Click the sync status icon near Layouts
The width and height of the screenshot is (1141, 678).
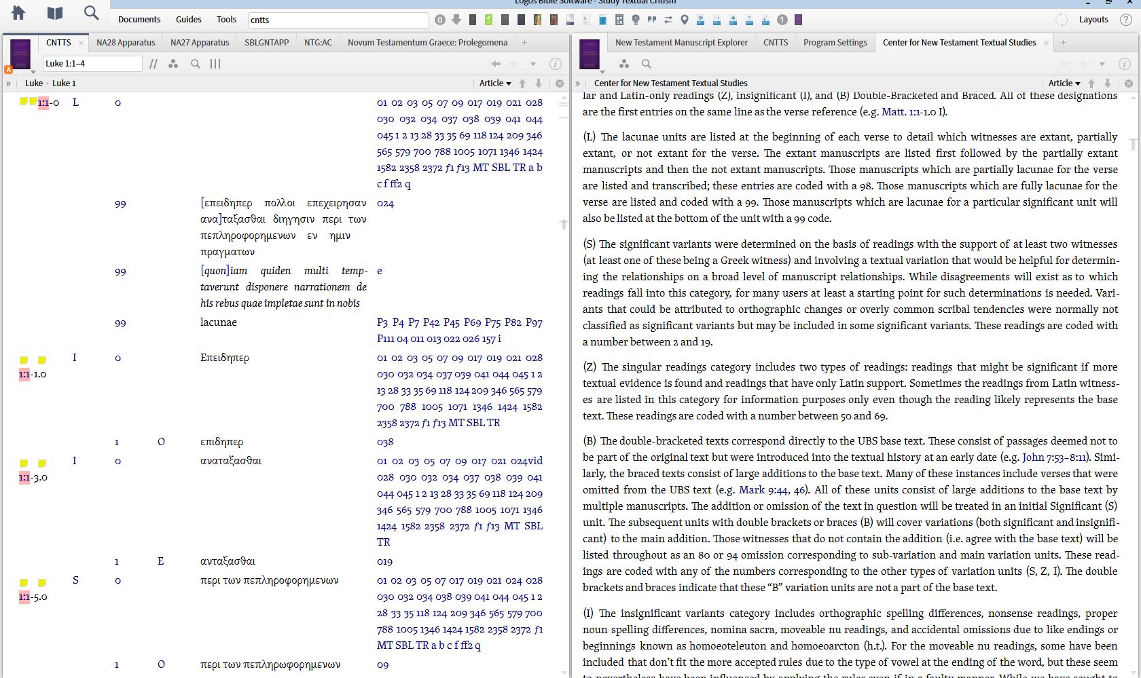[x=1062, y=20]
